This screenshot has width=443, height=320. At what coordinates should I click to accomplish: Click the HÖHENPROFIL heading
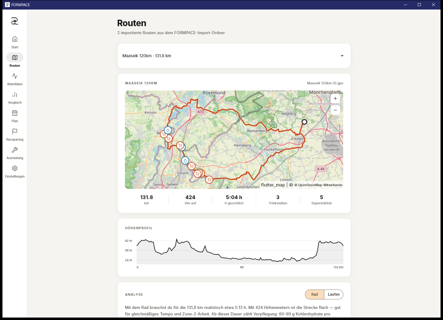[x=139, y=228]
